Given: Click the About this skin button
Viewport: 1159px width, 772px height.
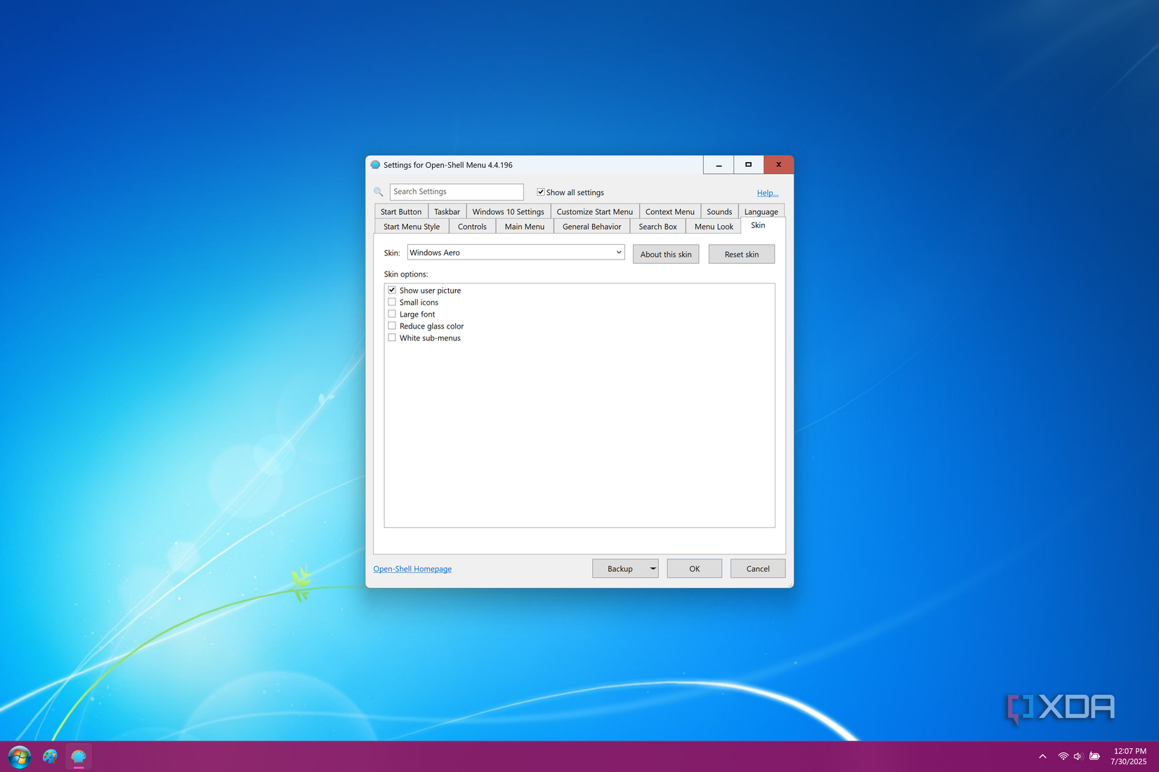Looking at the screenshot, I should coord(666,254).
